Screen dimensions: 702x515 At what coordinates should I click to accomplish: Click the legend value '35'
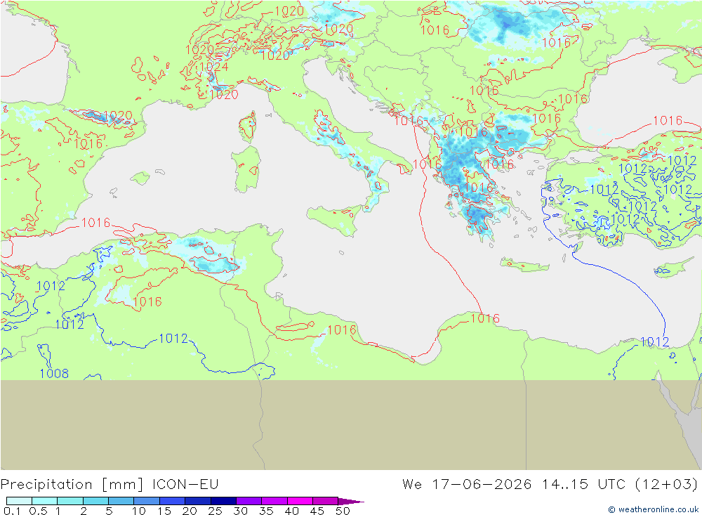point(266,511)
